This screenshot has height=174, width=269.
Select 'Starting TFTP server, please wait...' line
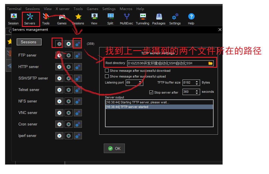click(159, 103)
